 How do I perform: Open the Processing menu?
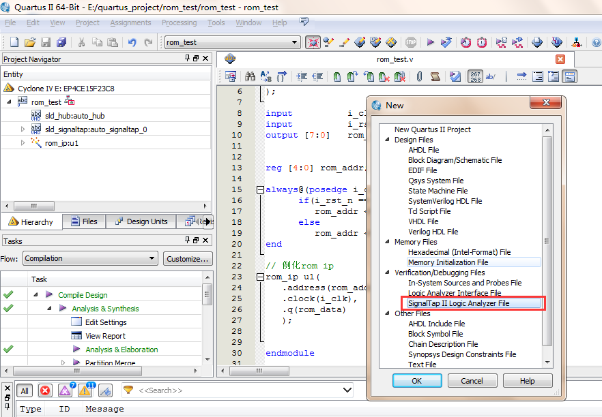[180, 22]
